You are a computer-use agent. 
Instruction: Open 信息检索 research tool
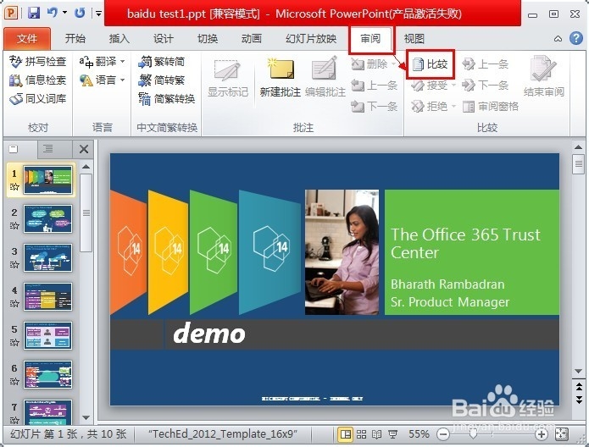click(x=37, y=80)
